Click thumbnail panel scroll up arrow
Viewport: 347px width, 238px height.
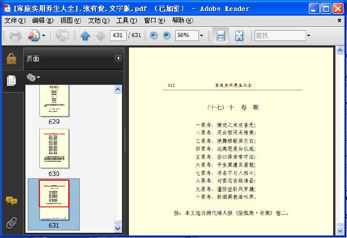point(118,90)
